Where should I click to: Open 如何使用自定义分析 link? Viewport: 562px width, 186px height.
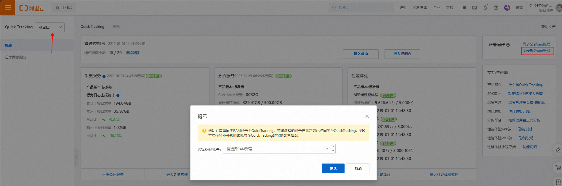tap(525, 120)
